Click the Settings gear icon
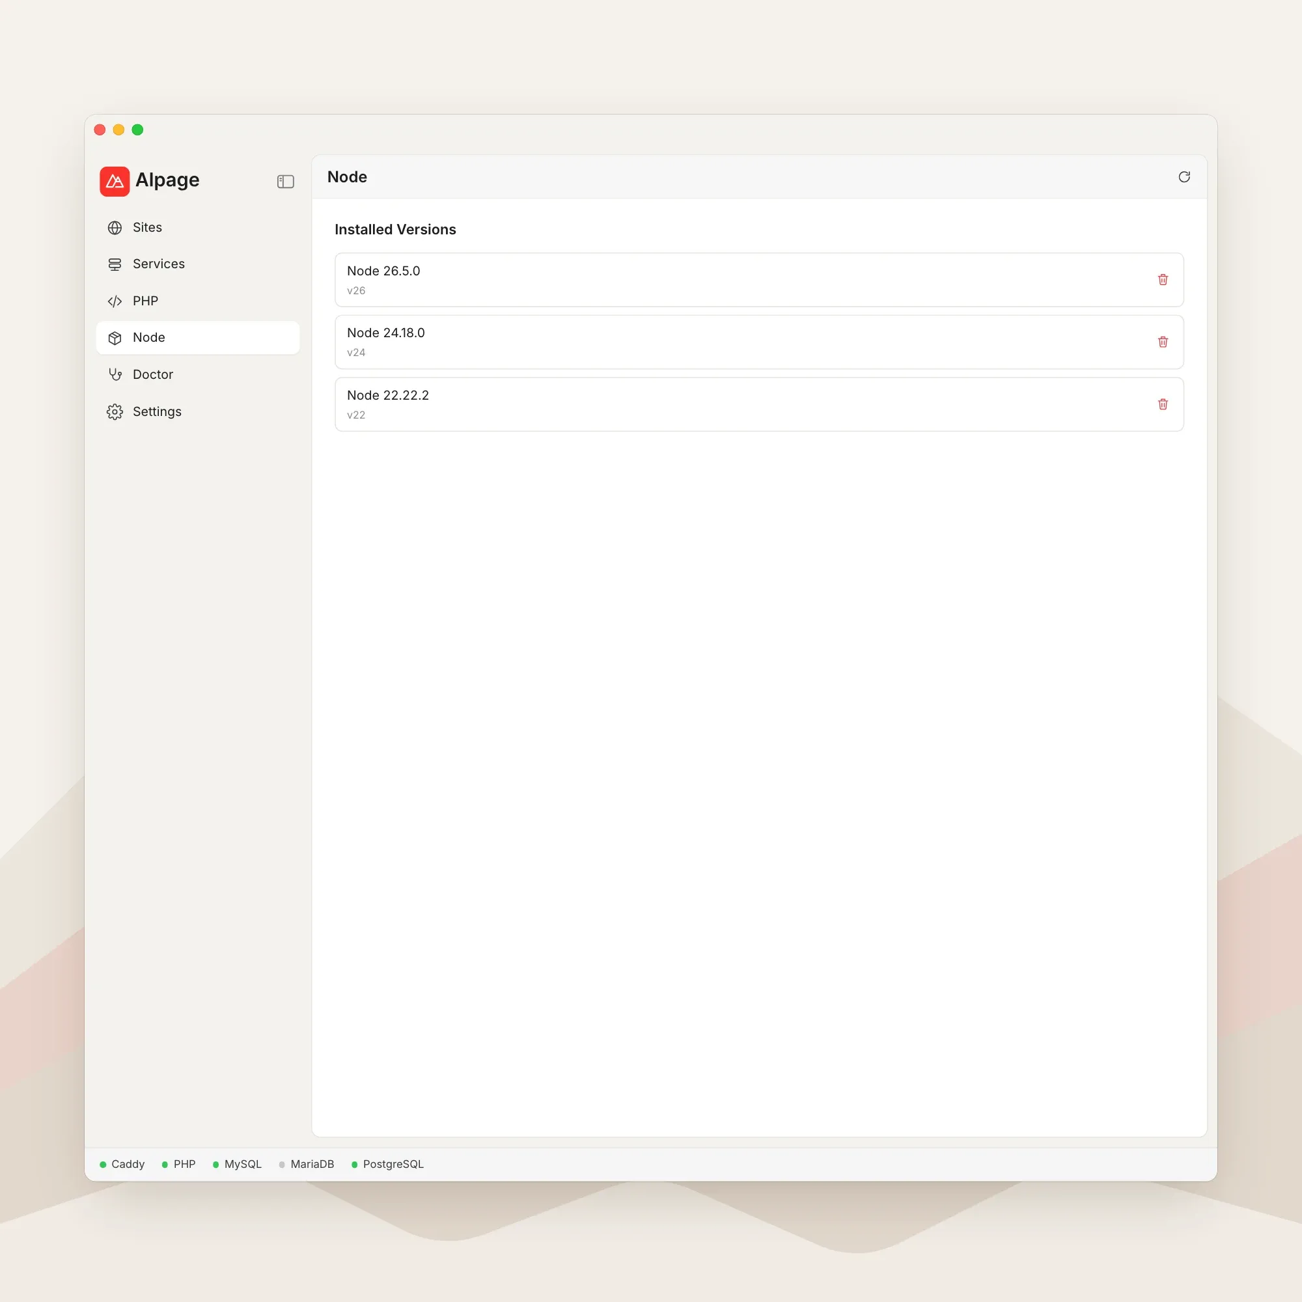Image resolution: width=1302 pixels, height=1302 pixels. pyautogui.click(x=115, y=412)
